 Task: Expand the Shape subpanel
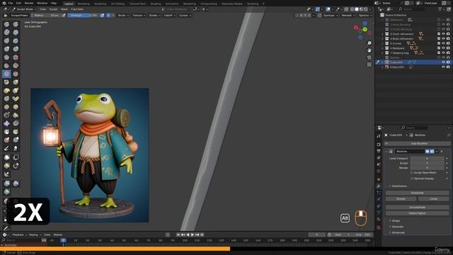click(396, 220)
